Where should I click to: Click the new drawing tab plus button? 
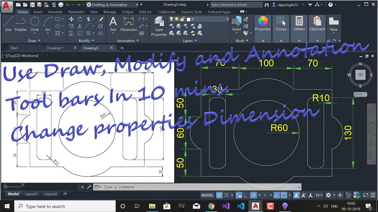[x=122, y=48]
